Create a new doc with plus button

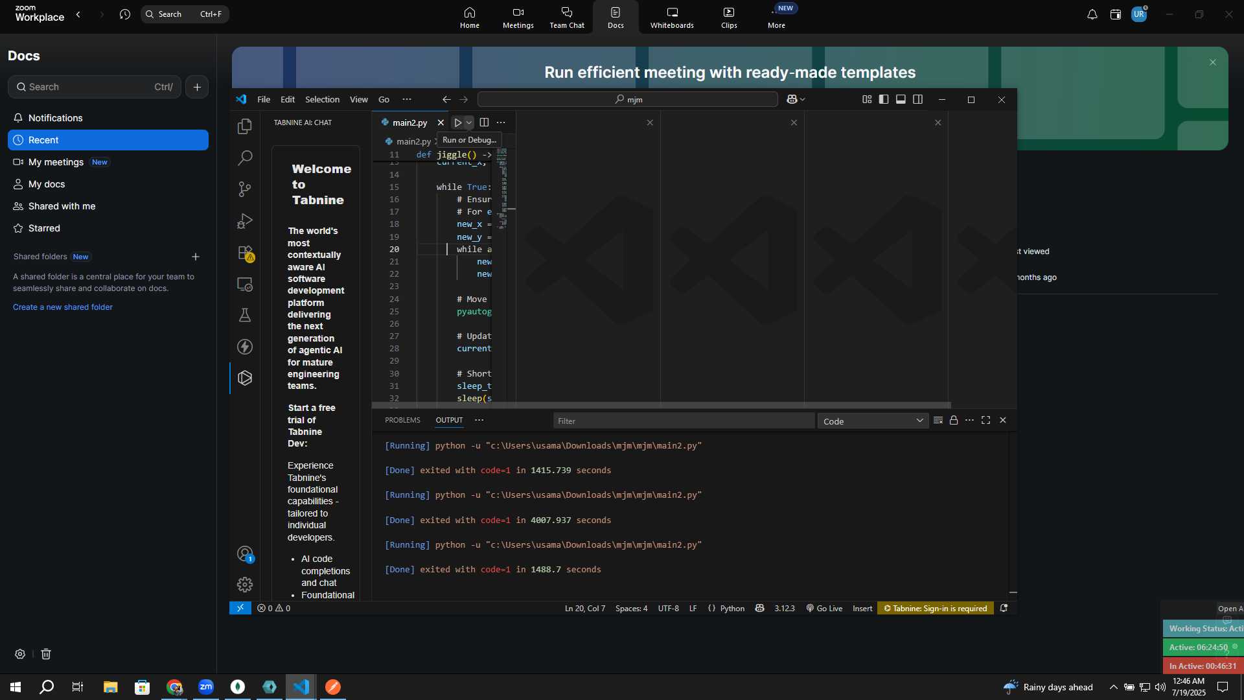[x=197, y=87]
